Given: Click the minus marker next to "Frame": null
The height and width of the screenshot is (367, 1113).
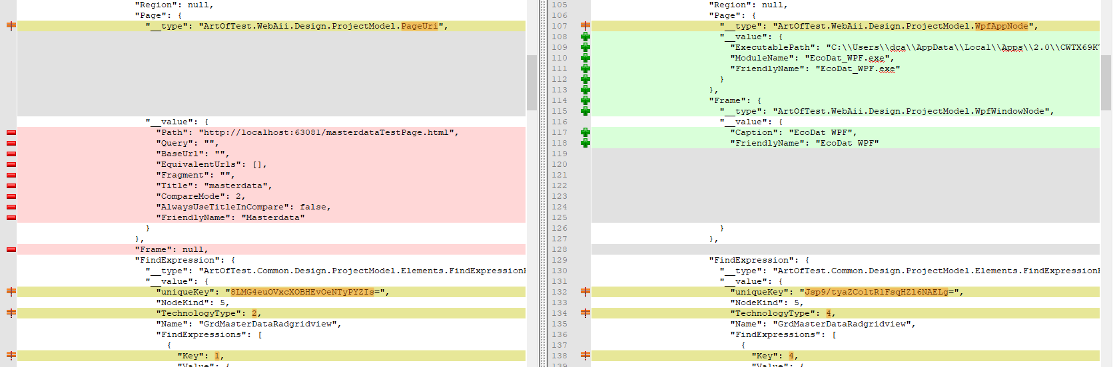Looking at the screenshot, I should pos(11,249).
